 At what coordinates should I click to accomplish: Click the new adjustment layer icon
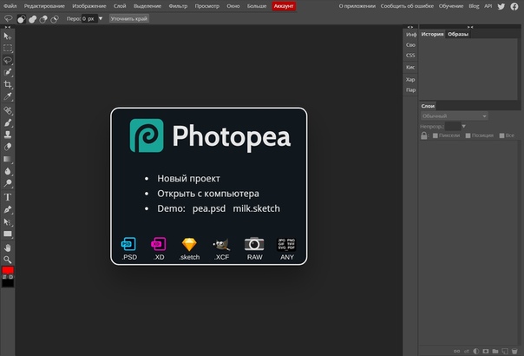(x=476, y=351)
